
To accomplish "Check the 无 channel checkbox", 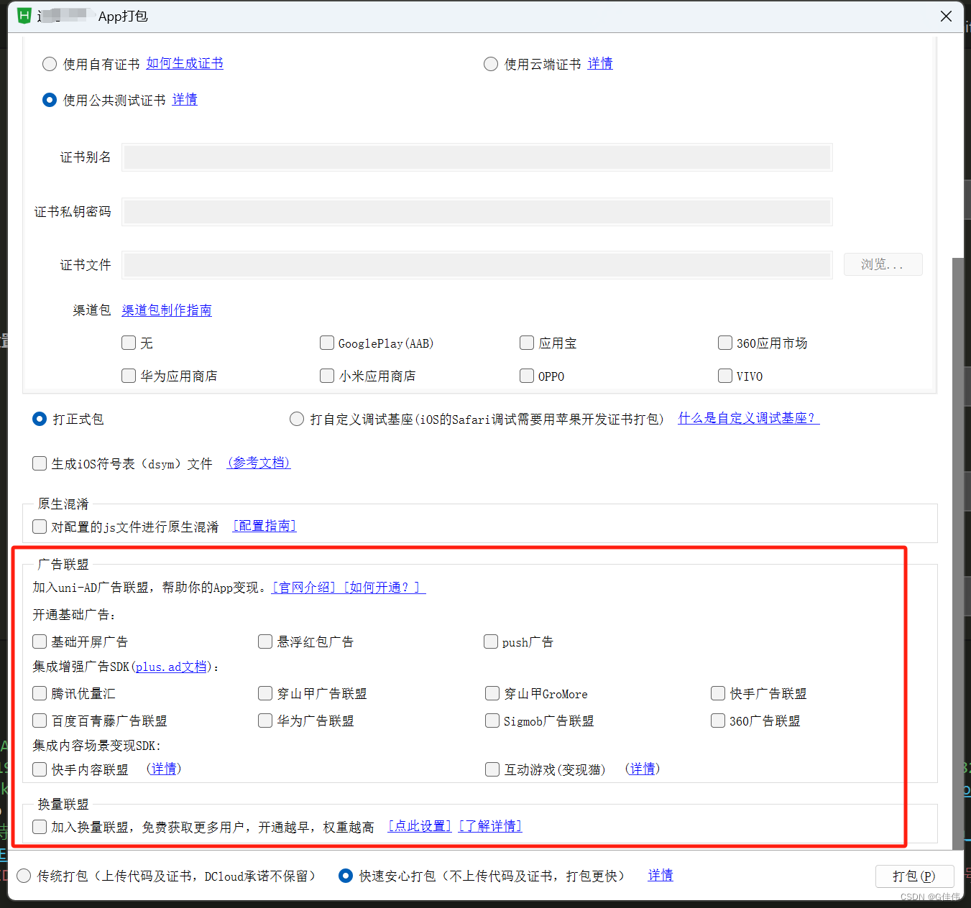I will point(129,343).
